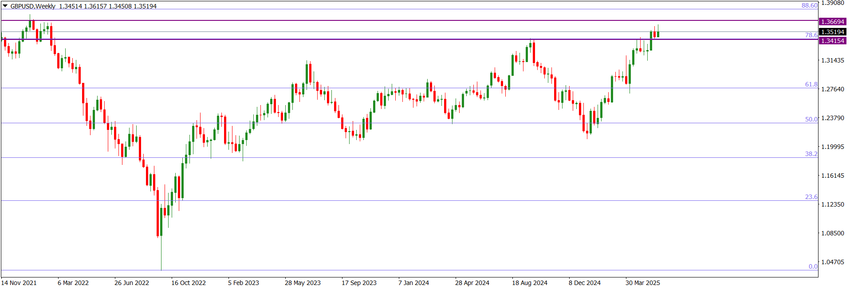Click the 38.2 Fibonacci level label
This screenshot has width=850, height=289.
[811, 154]
